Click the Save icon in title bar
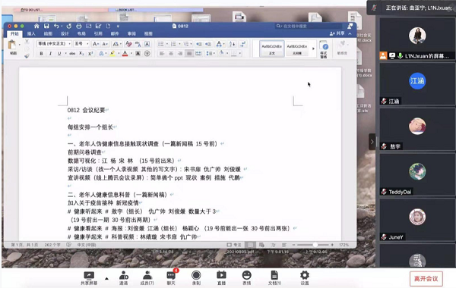This screenshot has height=288, width=456. pyautogui.click(x=46, y=26)
